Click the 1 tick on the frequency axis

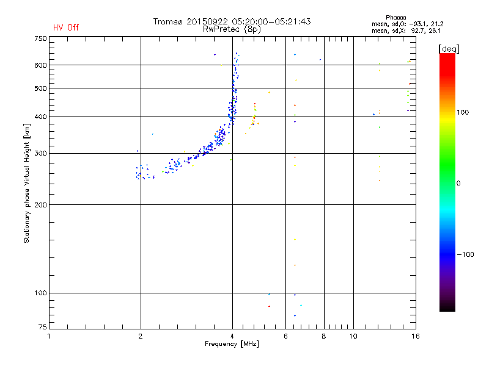tap(50, 336)
